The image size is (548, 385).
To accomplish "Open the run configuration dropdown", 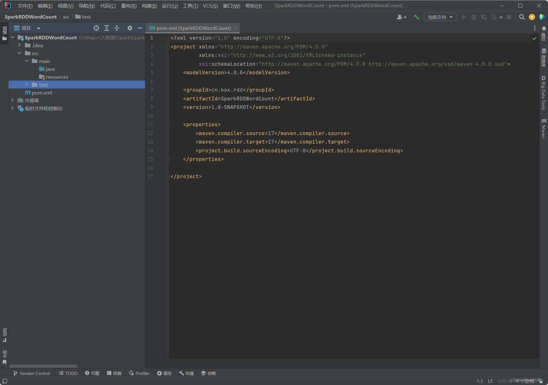I will pyautogui.click(x=440, y=17).
